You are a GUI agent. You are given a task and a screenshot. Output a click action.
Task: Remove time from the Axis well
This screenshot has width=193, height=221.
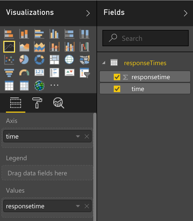click(x=87, y=136)
